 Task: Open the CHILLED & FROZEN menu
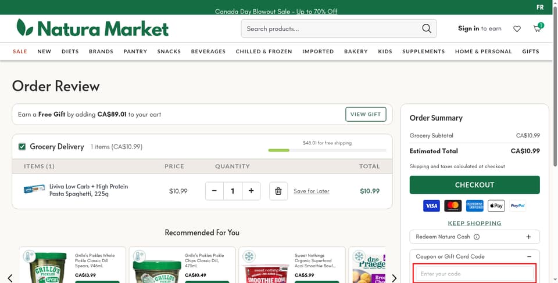pyautogui.click(x=264, y=52)
